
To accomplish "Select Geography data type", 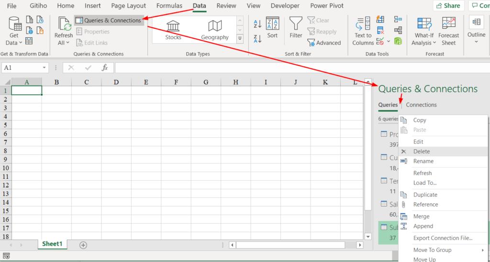I will coord(215,30).
